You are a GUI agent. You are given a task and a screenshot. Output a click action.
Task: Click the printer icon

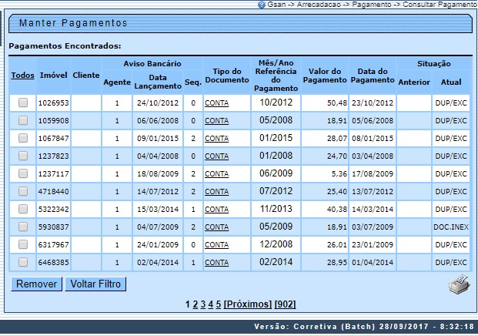click(x=459, y=284)
